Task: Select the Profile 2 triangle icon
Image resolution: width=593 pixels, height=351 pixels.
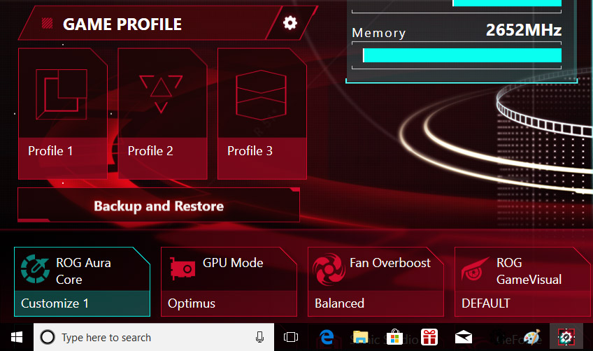Action: tap(161, 94)
